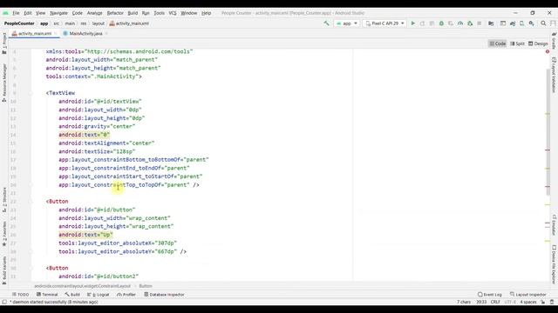Screen dimensions: 558x313
Task: Open the TODO tool window
Action: [x=21, y=295]
